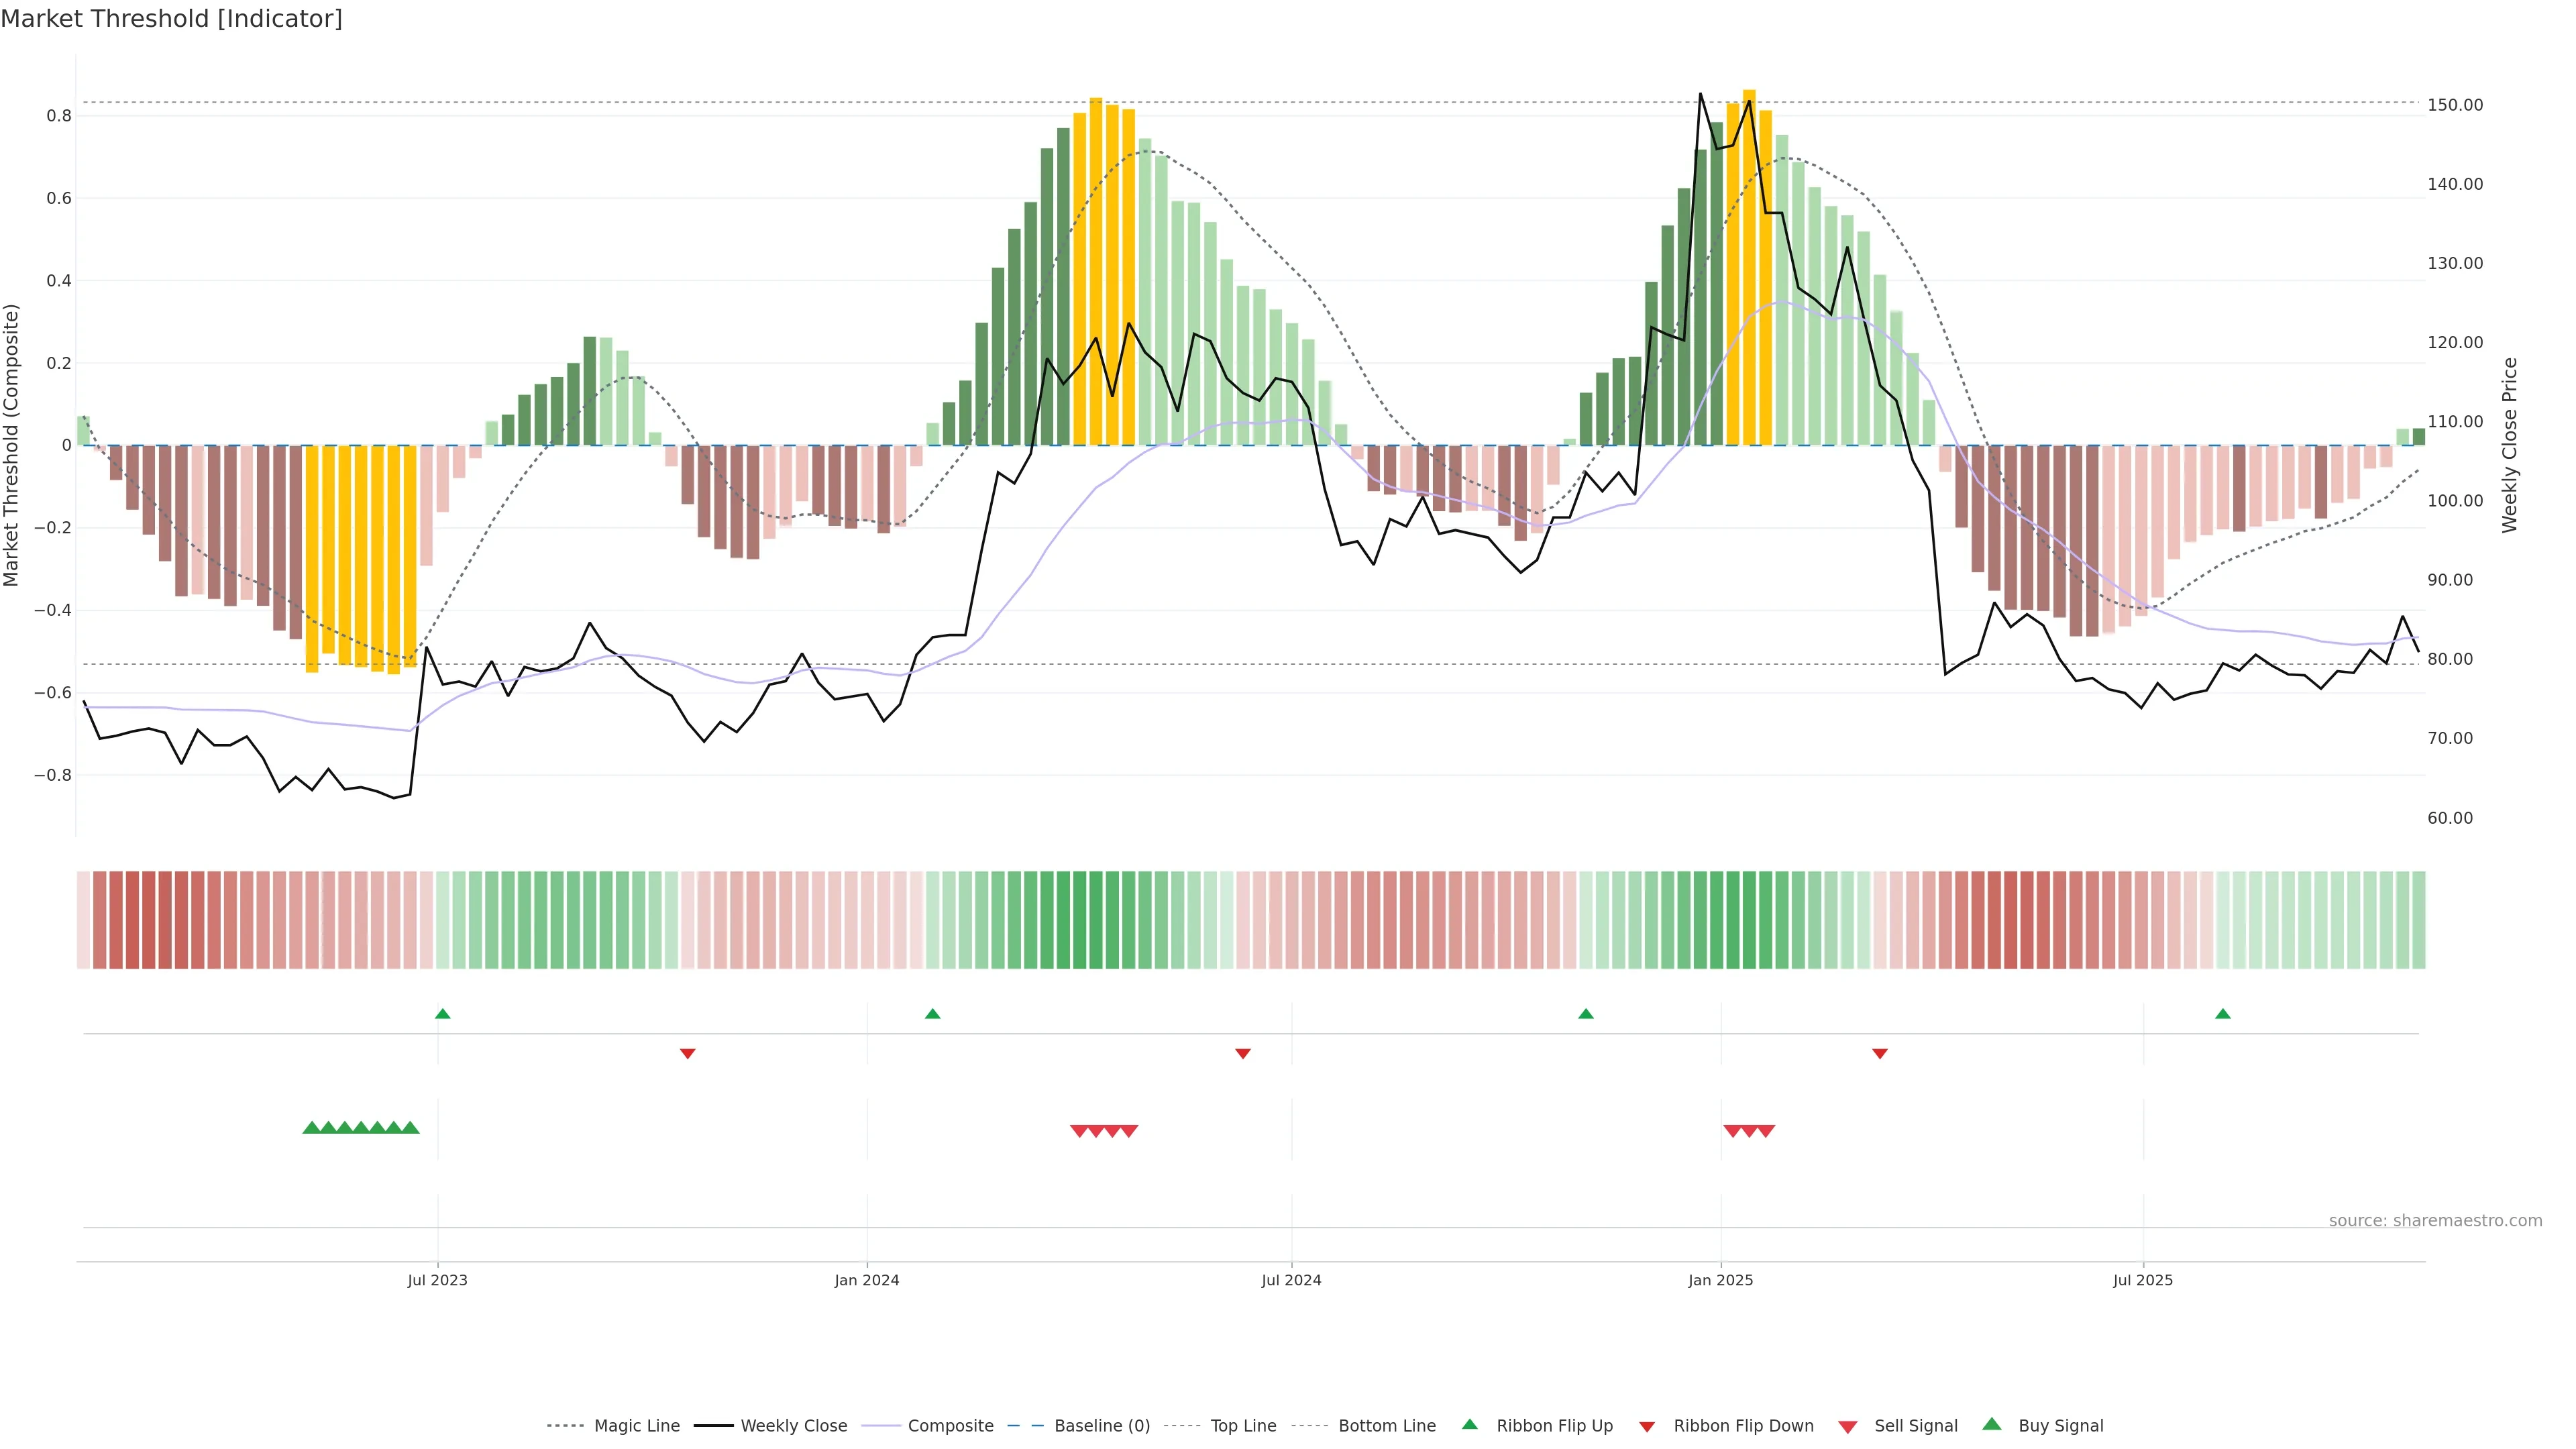The height and width of the screenshot is (1449, 2576).
Task: Toggle the Baseline (0) legend entry
Action: click(x=1101, y=1426)
